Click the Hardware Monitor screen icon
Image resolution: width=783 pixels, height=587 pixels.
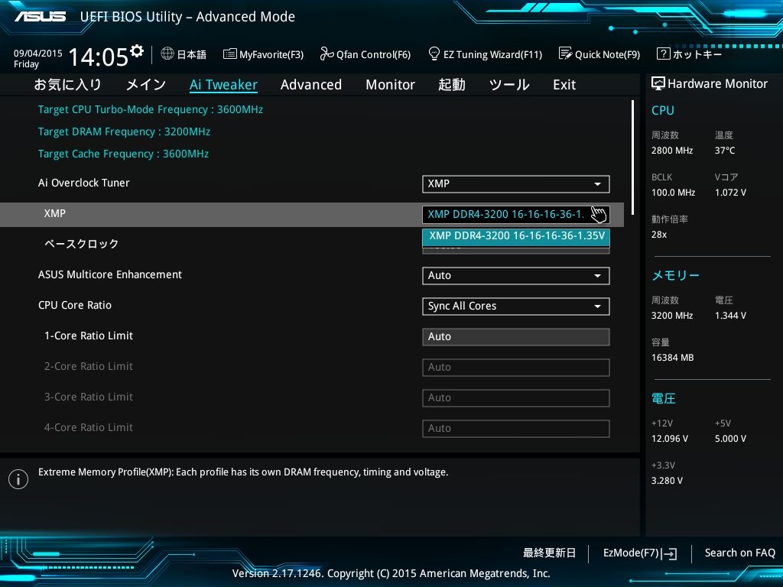tap(658, 83)
